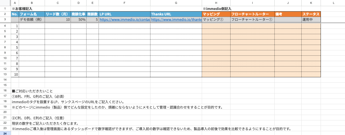Viewport: 345px width, 135px height.
Task: Click the フォーム名 header cell
Action: click(x=32, y=14)
